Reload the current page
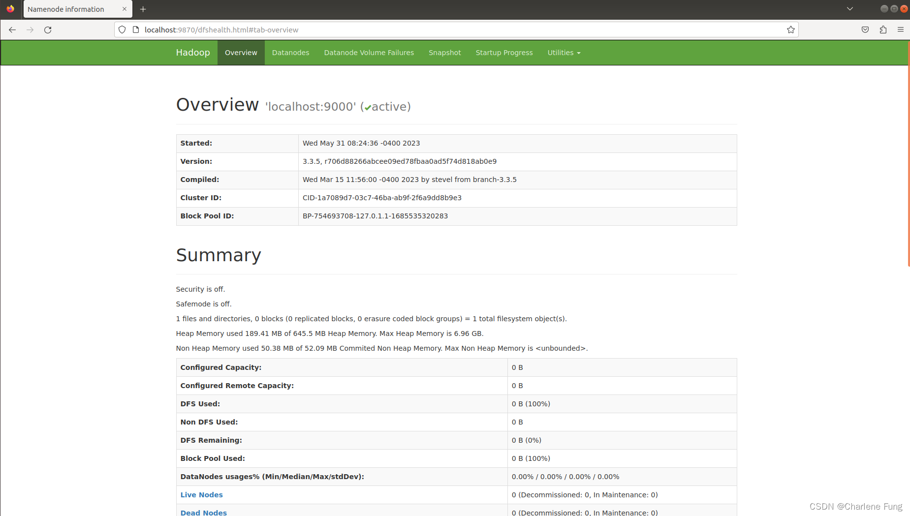910x516 pixels. click(48, 30)
